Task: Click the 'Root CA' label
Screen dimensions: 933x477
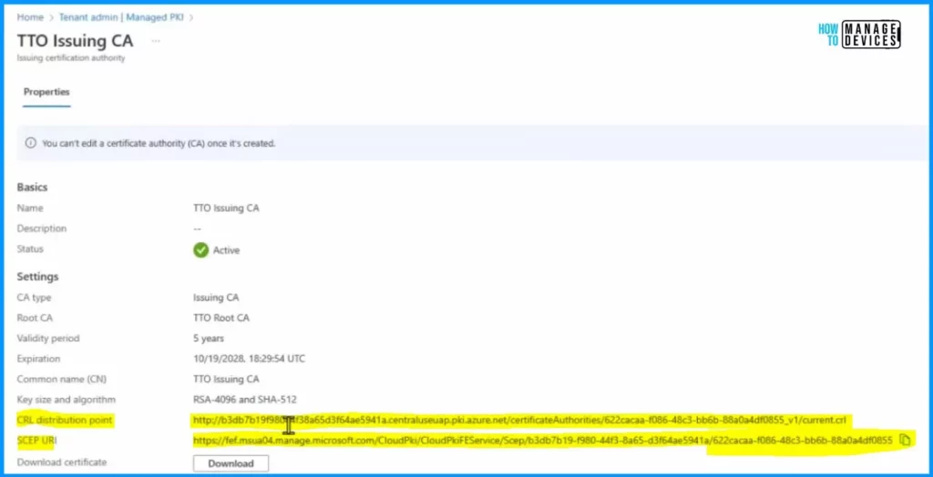Action: (33, 318)
